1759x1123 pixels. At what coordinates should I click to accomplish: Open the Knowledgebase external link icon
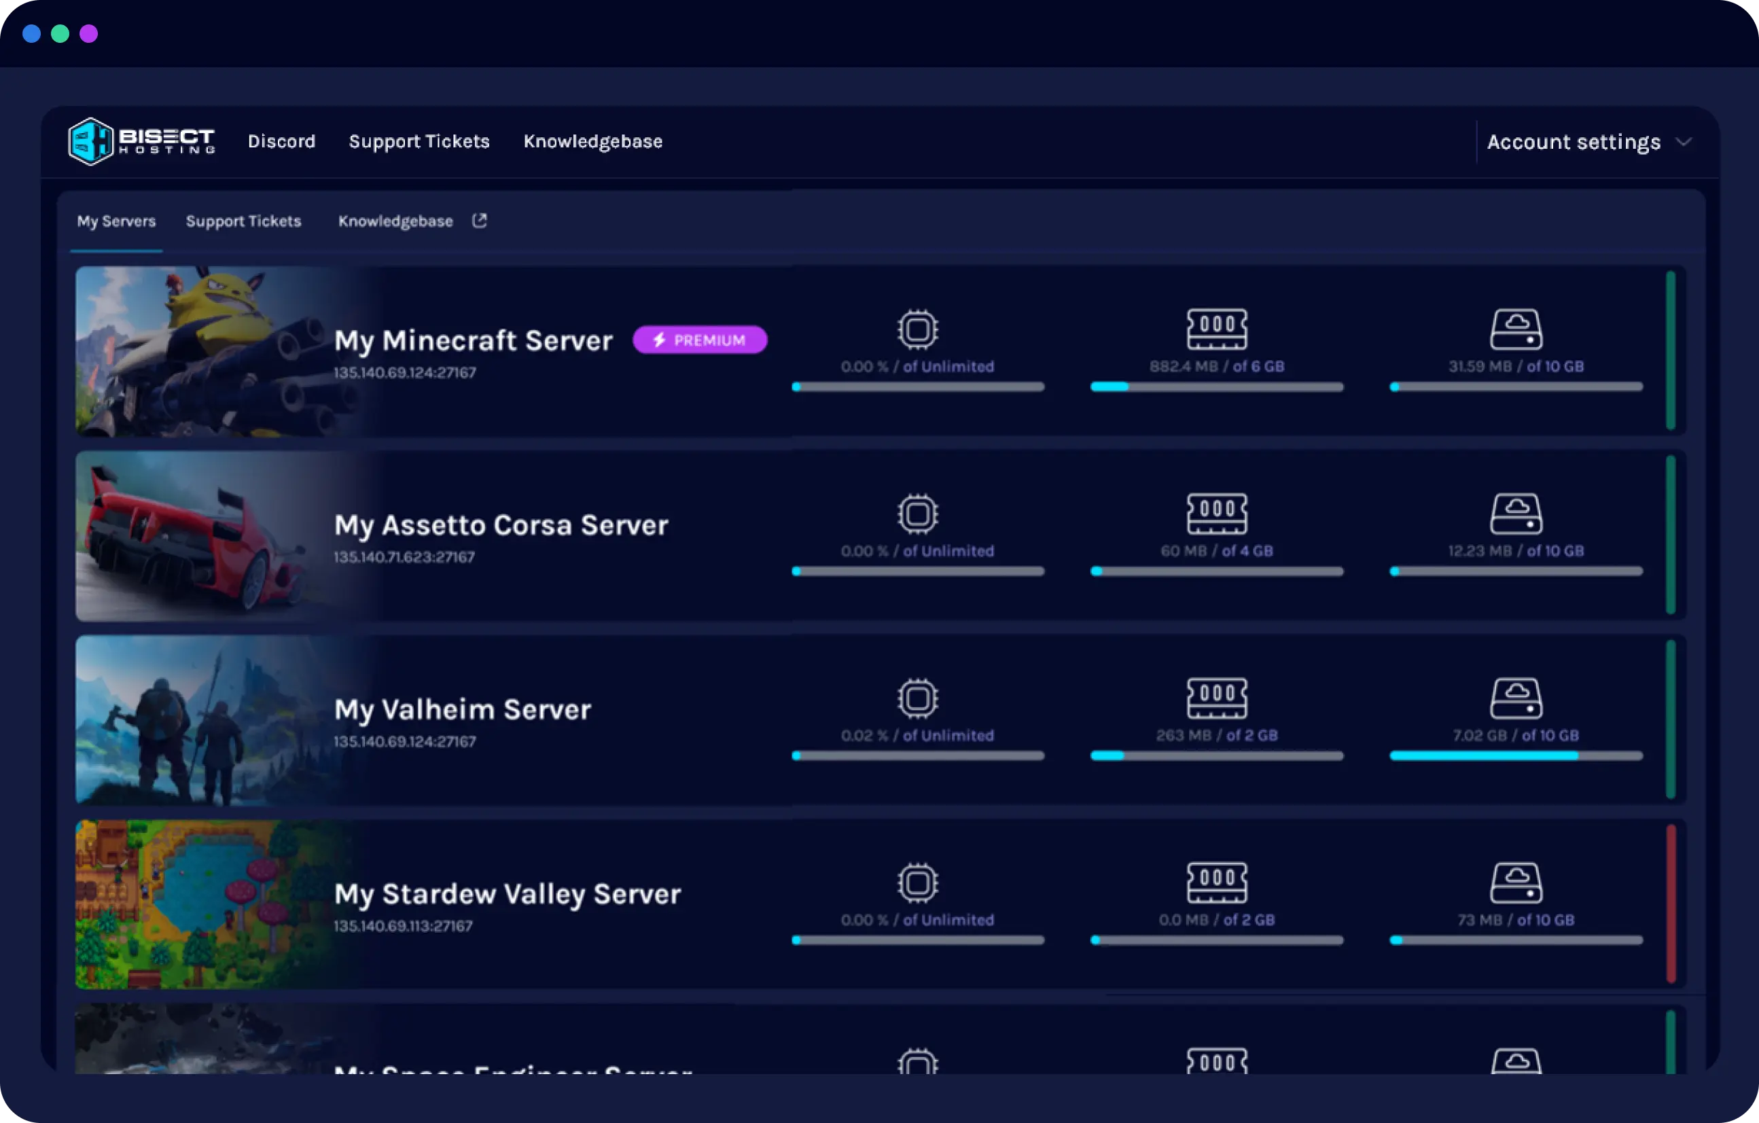pyautogui.click(x=479, y=221)
